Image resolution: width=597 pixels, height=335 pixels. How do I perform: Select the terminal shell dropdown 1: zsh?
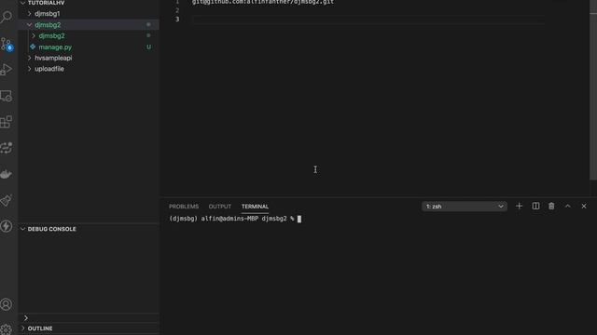(465, 207)
